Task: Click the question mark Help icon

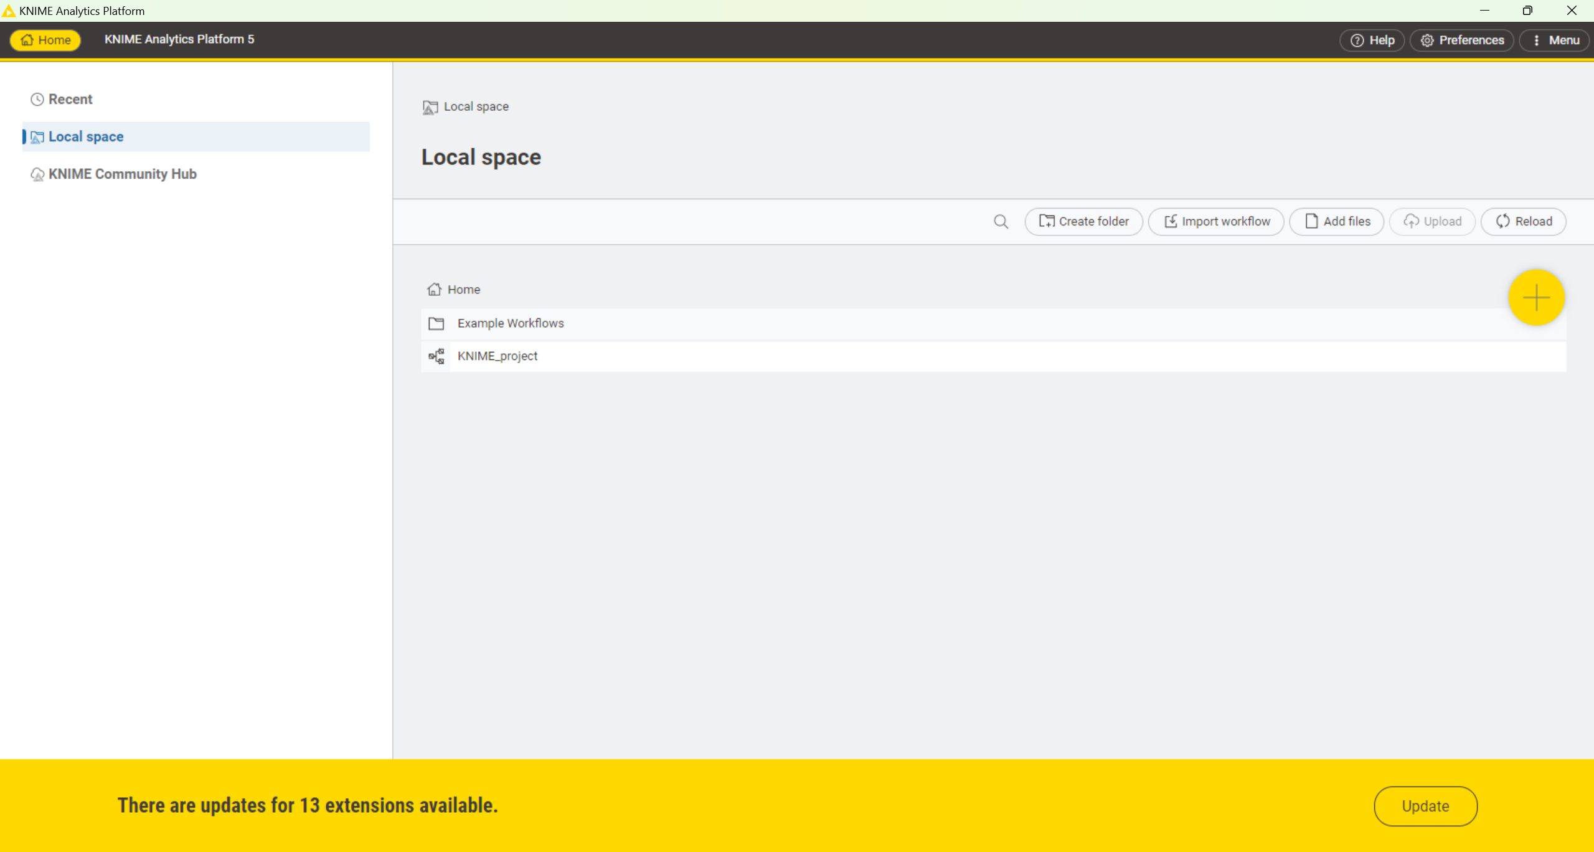Action: coord(1357,40)
